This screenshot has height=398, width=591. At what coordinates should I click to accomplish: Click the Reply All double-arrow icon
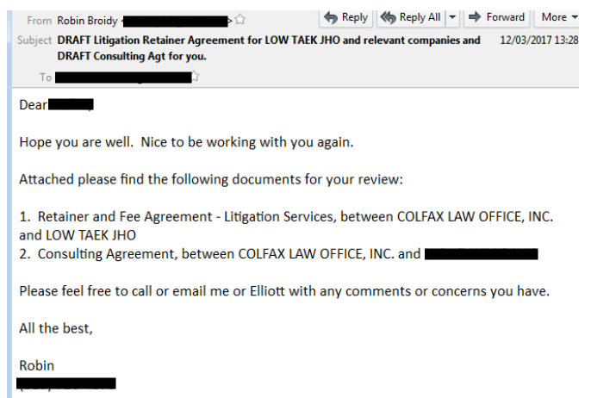pyautogui.click(x=389, y=17)
